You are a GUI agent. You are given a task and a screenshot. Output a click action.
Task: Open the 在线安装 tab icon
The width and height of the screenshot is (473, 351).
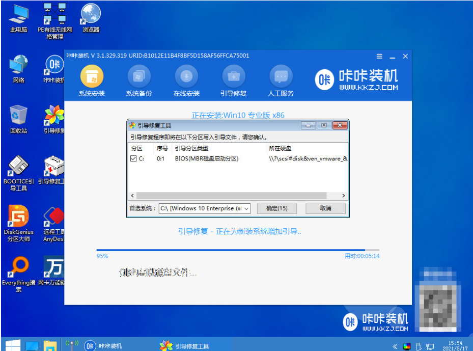pos(186,76)
